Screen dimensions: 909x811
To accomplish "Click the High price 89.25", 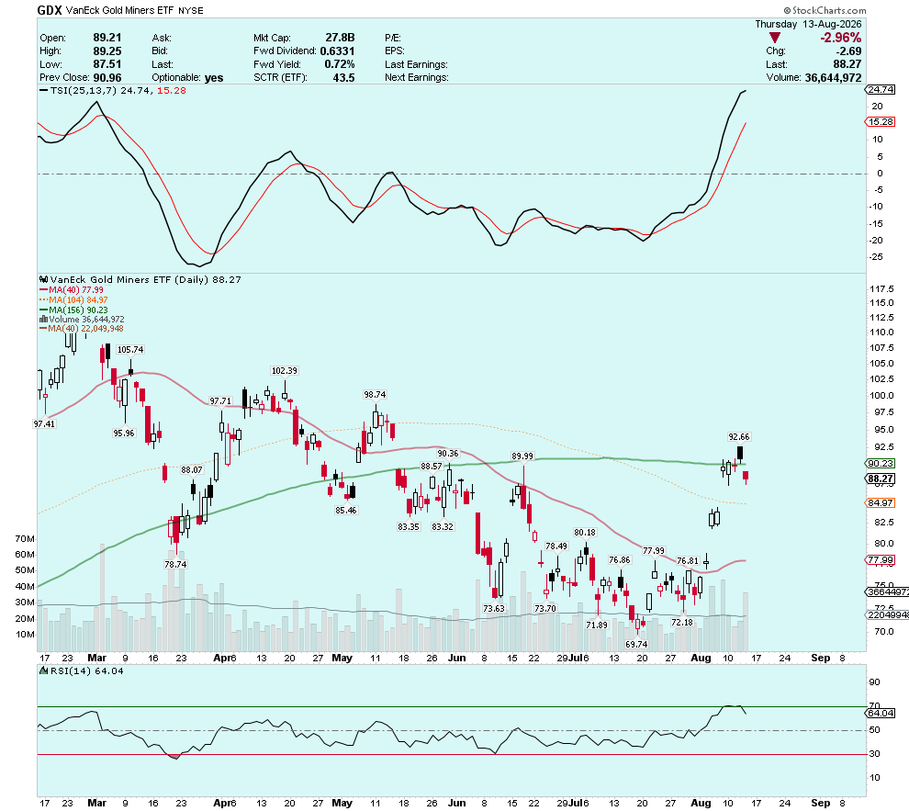I will (x=107, y=51).
